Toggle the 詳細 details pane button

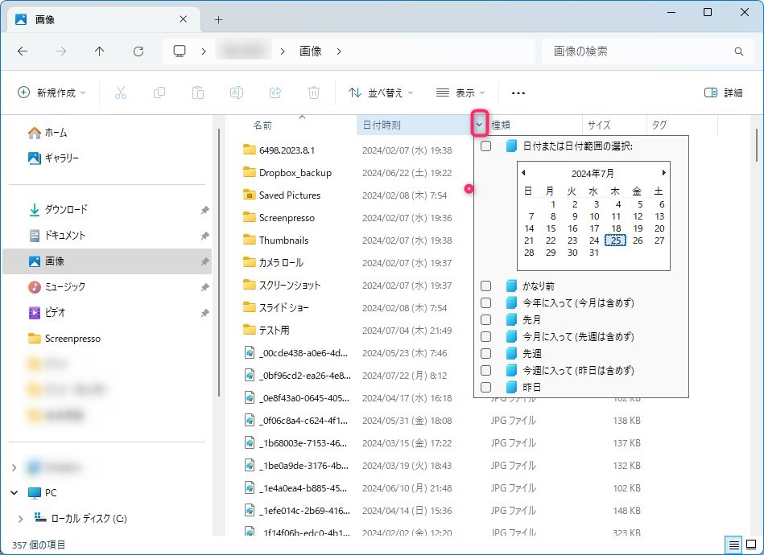723,92
